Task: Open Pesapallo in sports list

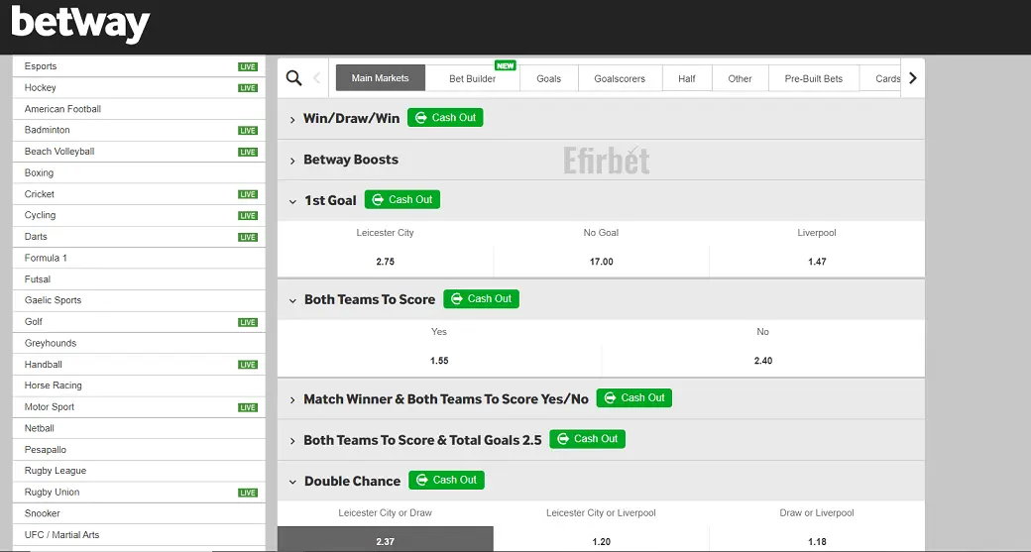Action: [139, 450]
